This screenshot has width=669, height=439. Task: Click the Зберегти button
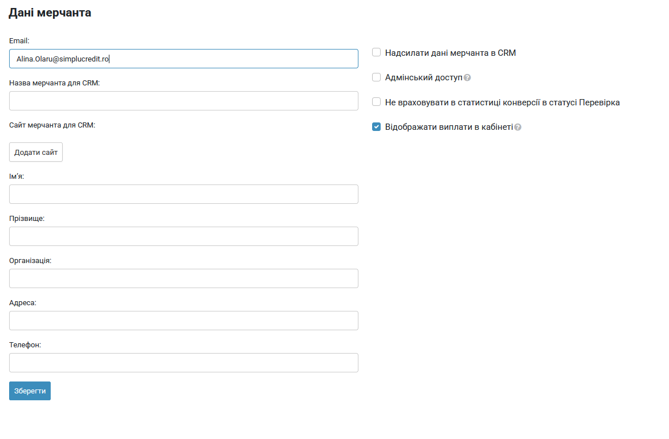(x=30, y=391)
